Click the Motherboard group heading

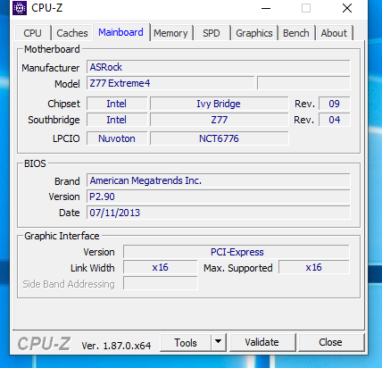click(52, 49)
